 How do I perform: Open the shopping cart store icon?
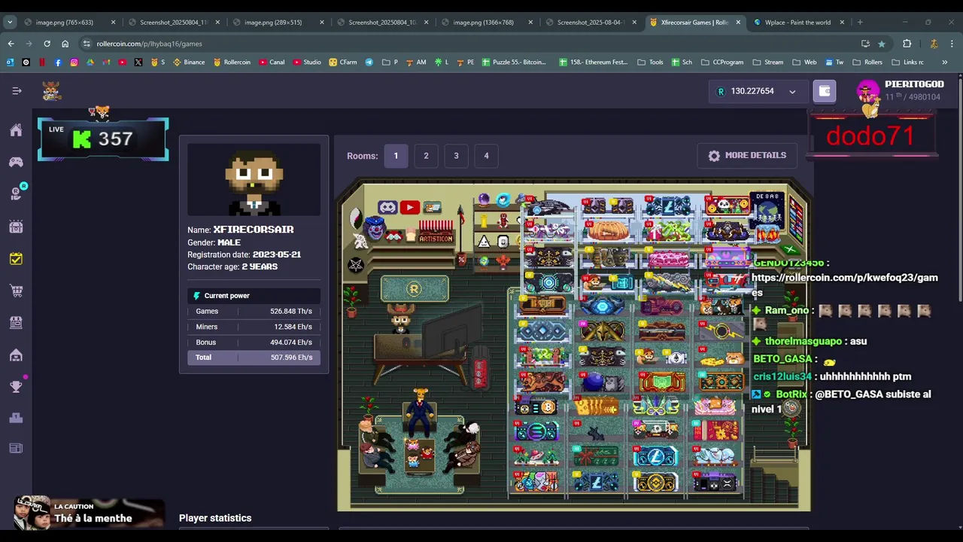point(16,291)
